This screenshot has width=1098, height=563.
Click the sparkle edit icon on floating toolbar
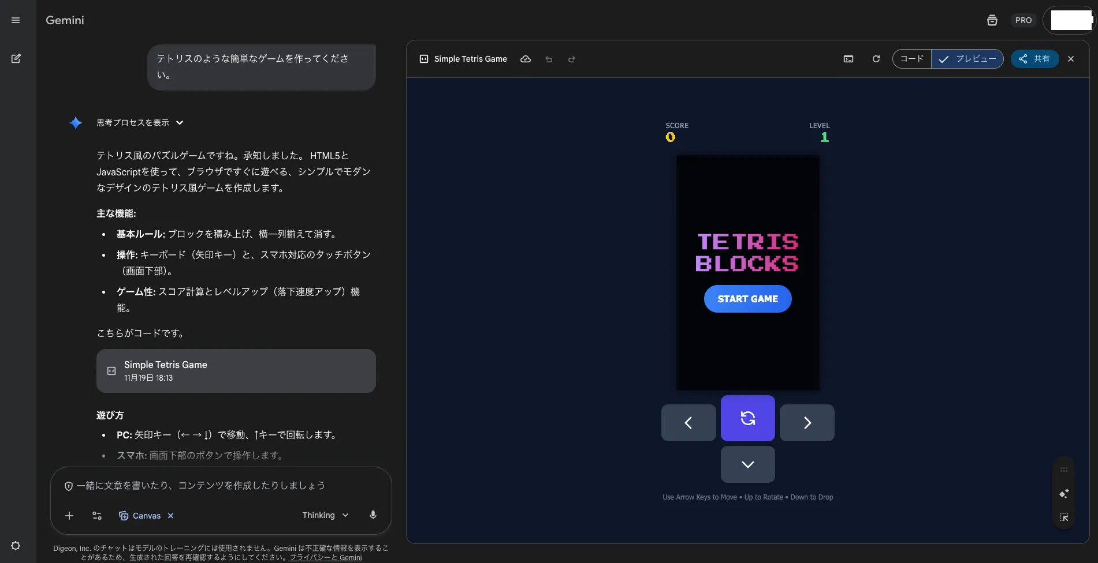pyautogui.click(x=1064, y=494)
